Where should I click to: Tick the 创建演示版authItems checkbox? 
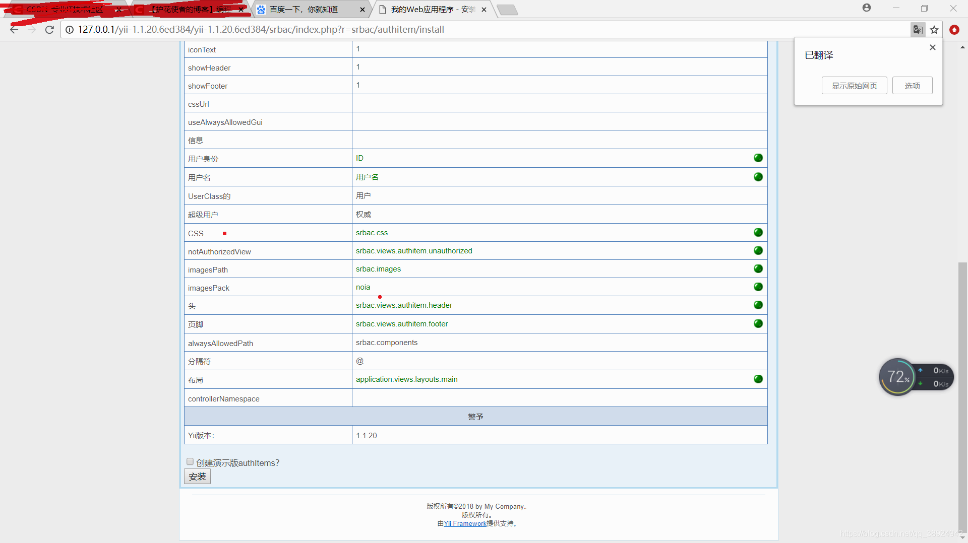190,461
